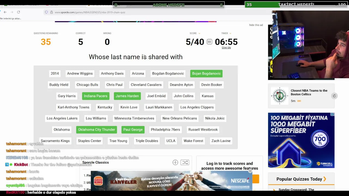Select Joel Embiid answer

156,96
